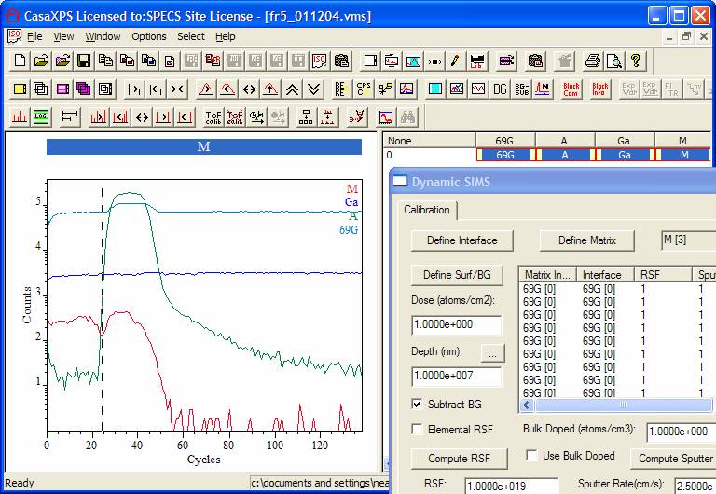Check the Use Bulk Doped option

530,456
